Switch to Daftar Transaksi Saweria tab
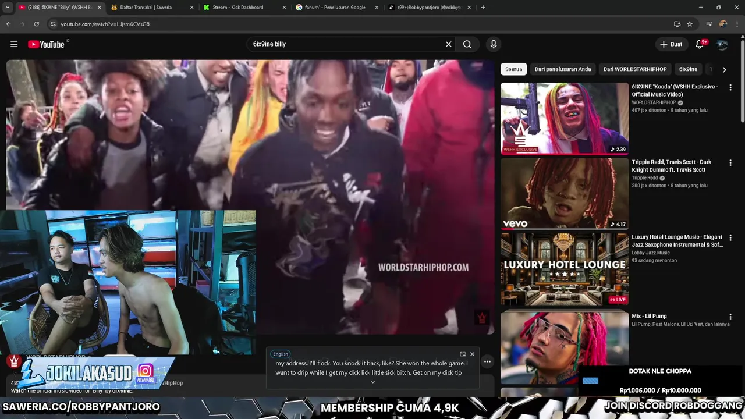745x419 pixels. click(x=150, y=8)
